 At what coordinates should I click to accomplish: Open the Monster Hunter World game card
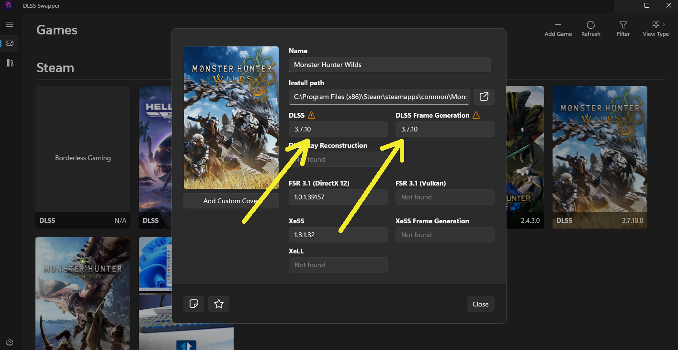83,294
